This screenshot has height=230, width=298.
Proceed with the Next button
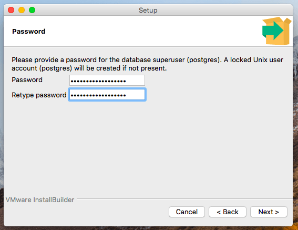pyautogui.click(x=269, y=212)
